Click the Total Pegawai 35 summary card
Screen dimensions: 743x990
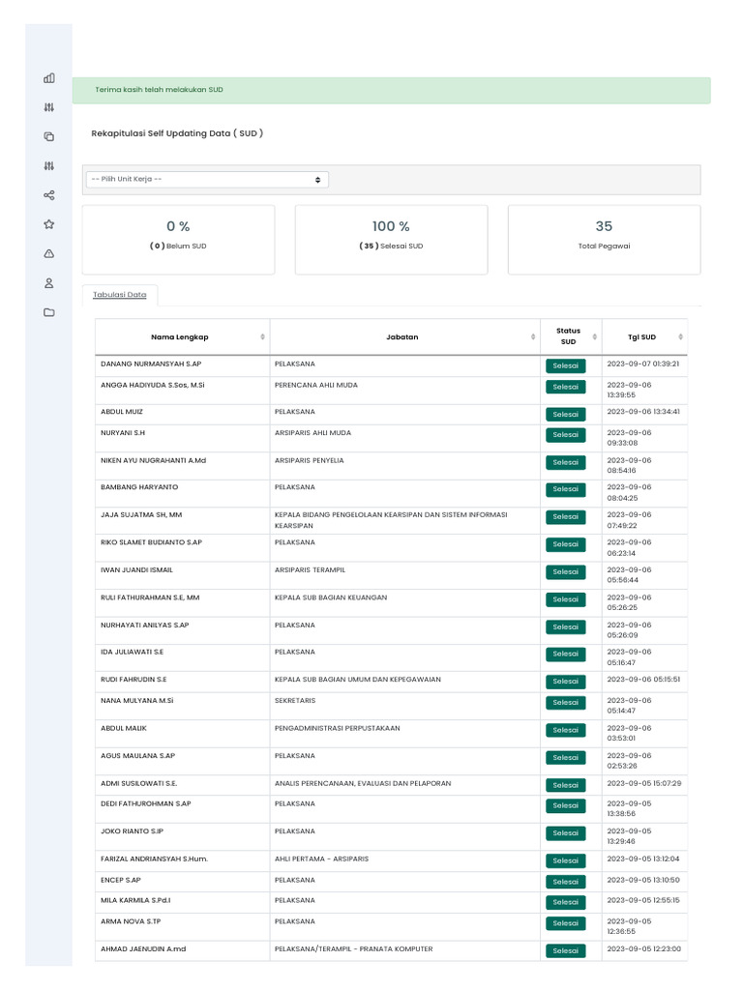604,238
